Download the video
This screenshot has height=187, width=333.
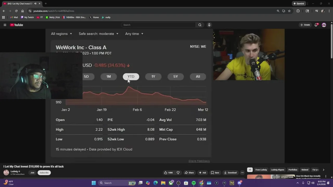pos(230,172)
